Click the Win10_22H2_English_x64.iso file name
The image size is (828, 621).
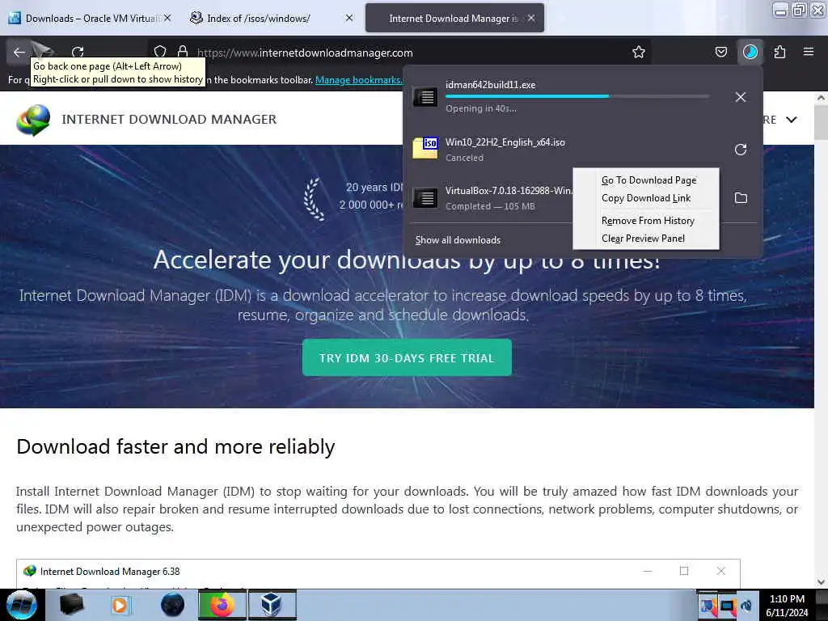(505, 142)
